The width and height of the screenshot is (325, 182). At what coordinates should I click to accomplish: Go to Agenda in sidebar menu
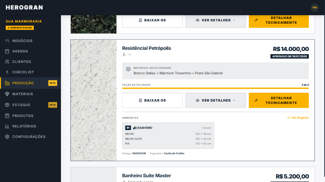coord(20,51)
